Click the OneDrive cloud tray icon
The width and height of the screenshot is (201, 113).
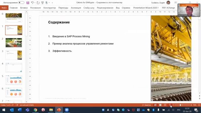tap(144, 110)
